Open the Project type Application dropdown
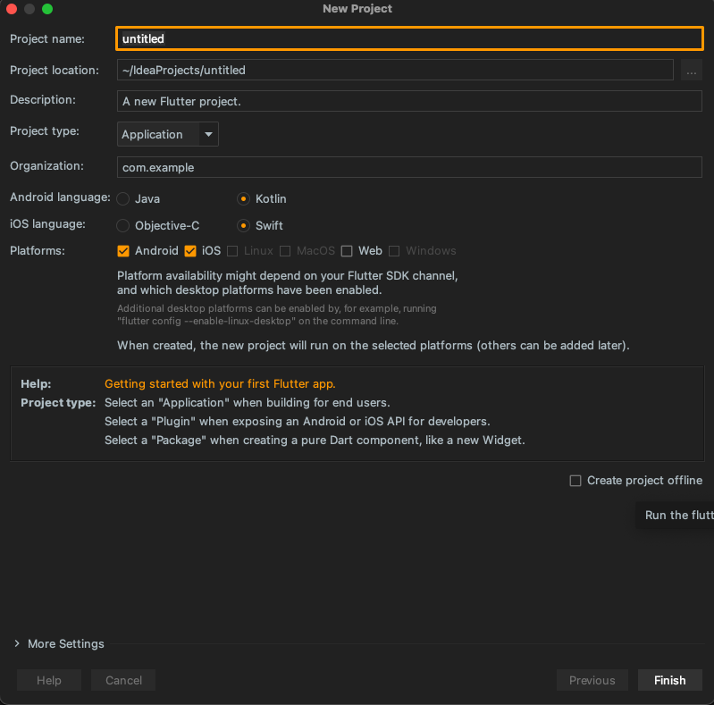This screenshot has width=714, height=705. tap(168, 134)
